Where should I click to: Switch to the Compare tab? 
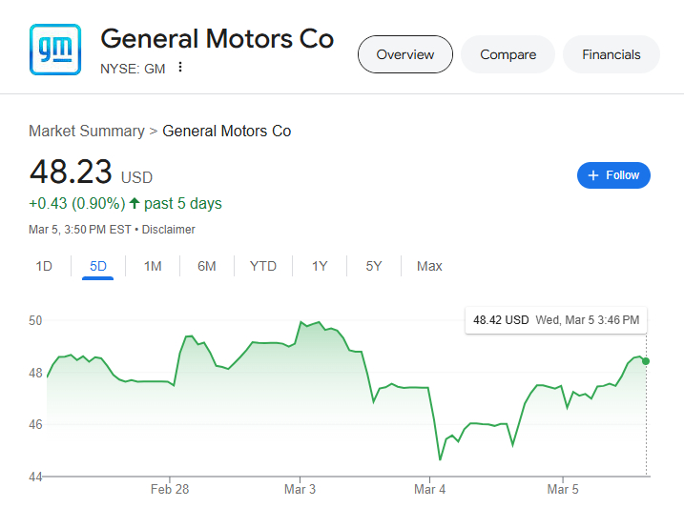508,54
